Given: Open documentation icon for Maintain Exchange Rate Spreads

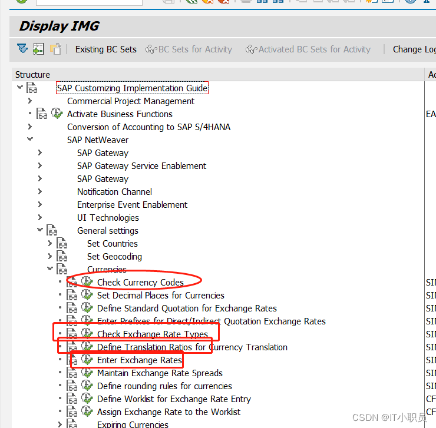Looking at the screenshot, I should pos(72,373).
